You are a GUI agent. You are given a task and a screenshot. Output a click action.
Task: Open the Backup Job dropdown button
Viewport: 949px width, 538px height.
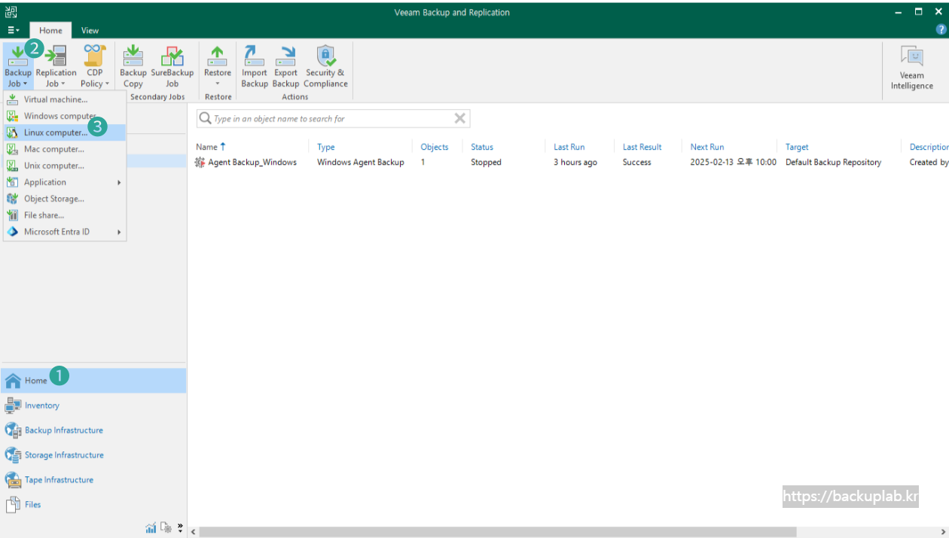coord(17,66)
